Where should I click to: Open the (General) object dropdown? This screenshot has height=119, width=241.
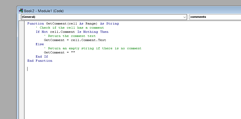click(104, 17)
